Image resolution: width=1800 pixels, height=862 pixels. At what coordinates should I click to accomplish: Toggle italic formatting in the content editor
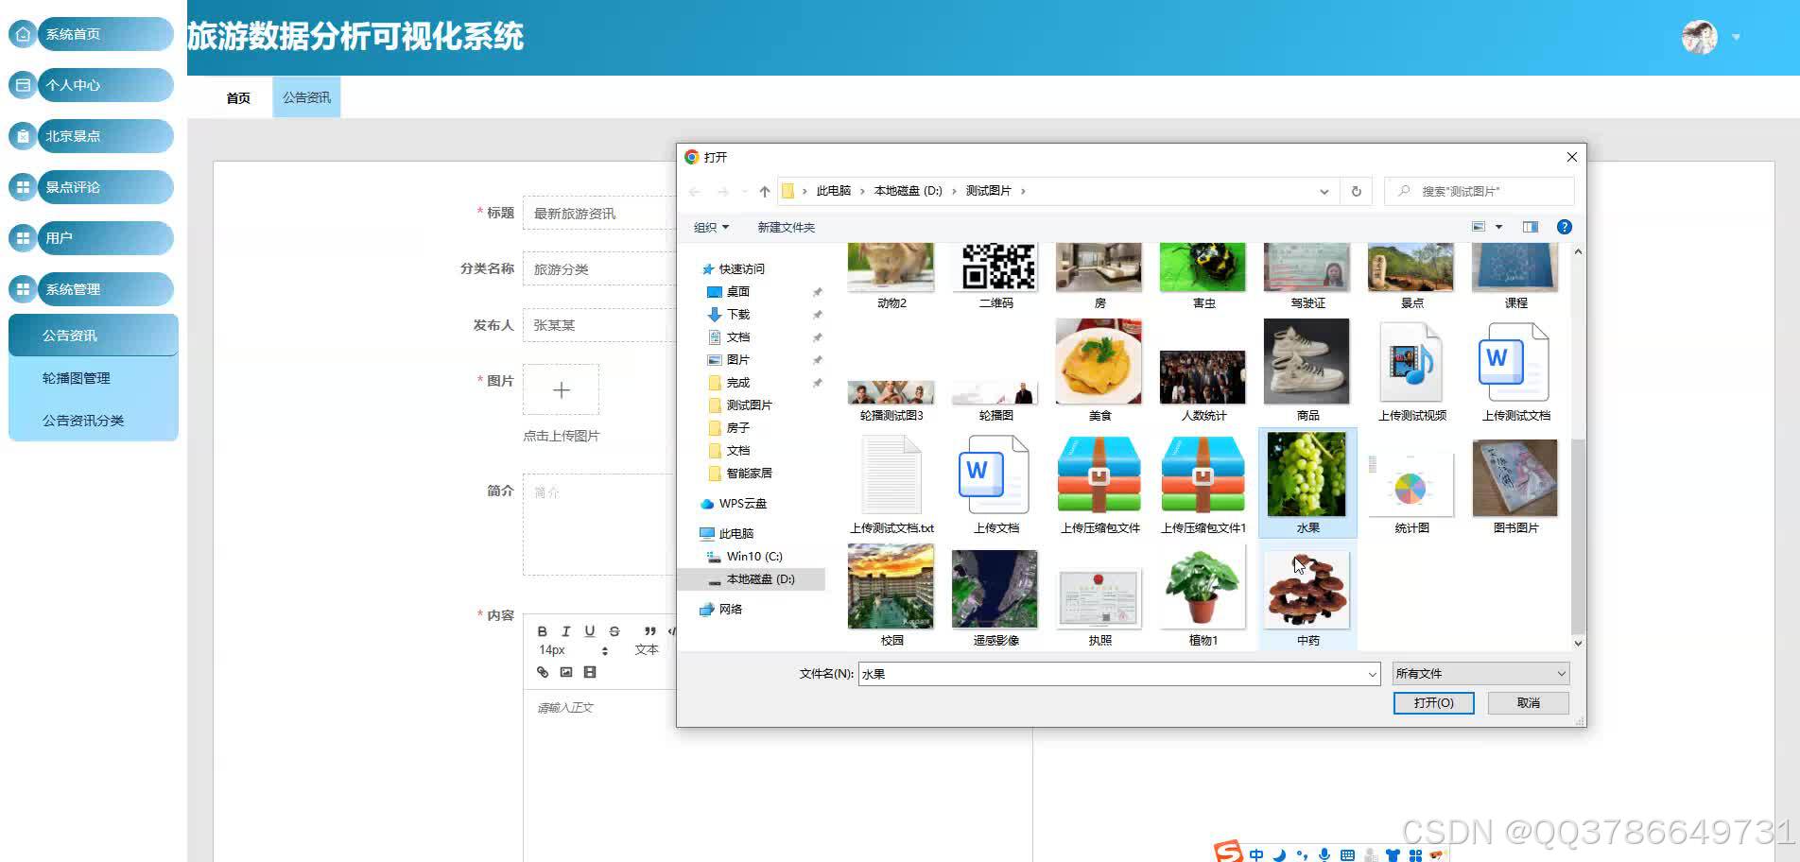pos(565,631)
